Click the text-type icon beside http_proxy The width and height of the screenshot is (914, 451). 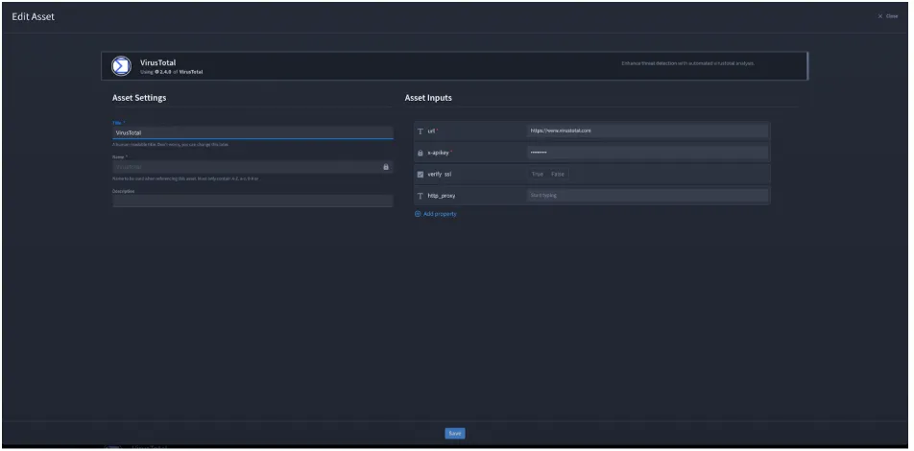click(421, 196)
